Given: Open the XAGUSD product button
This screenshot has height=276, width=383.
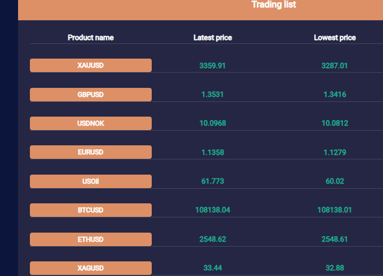Looking at the screenshot, I should [x=90, y=268].
